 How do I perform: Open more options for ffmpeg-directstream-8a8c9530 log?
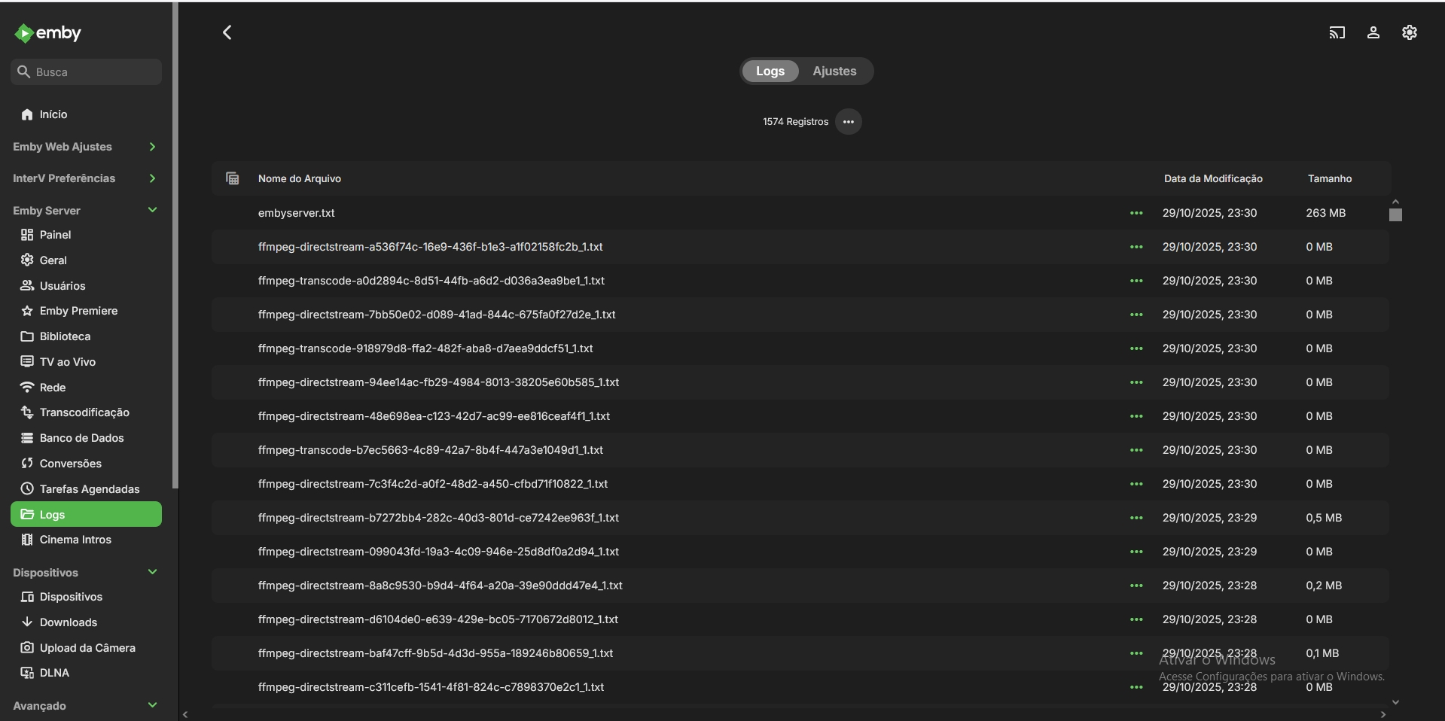click(1136, 586)
